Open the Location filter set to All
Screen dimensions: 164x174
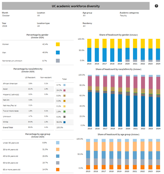tap(38, 16)
